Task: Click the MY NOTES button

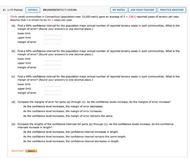Action: point(119,10)
